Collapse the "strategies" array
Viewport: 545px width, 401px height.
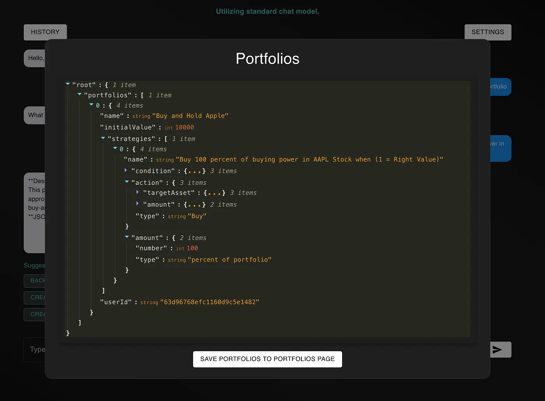103,138
